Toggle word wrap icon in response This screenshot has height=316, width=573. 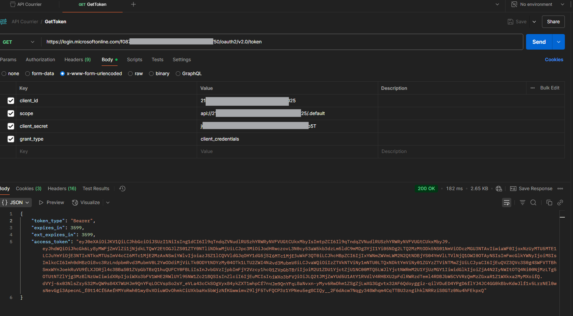click(x=507, y=203)
